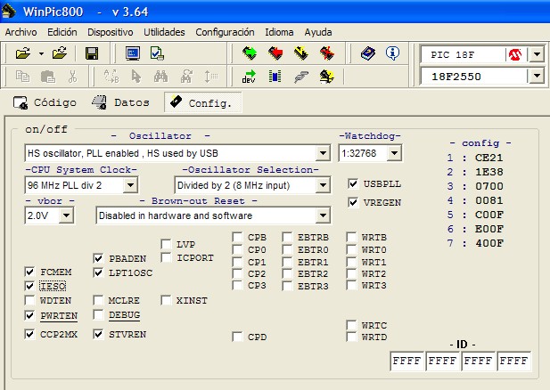Click the green-arrow read chip icon
The width and height of the screenshot is (550, 390).
pyautogui.click(x=250, y=53)
